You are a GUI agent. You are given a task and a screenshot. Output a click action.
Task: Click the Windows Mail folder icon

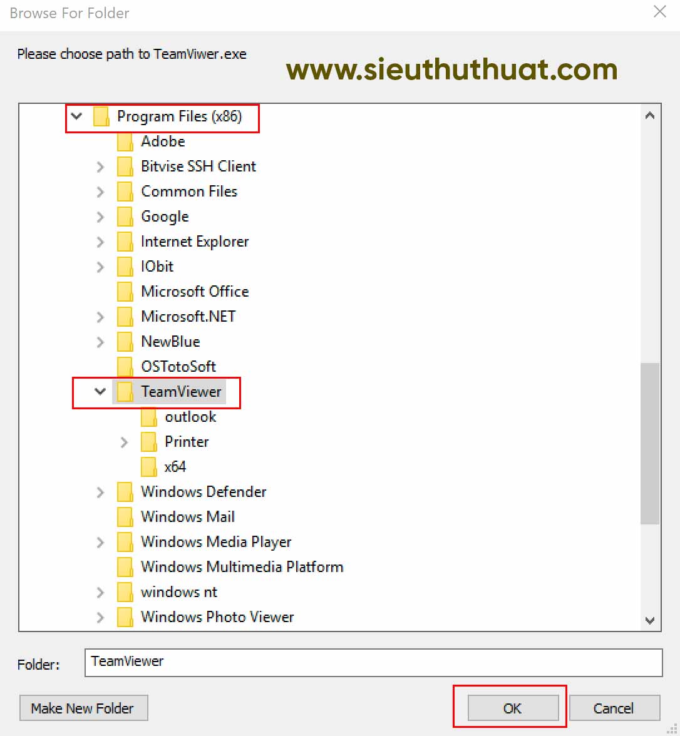(x=125, y=517)
